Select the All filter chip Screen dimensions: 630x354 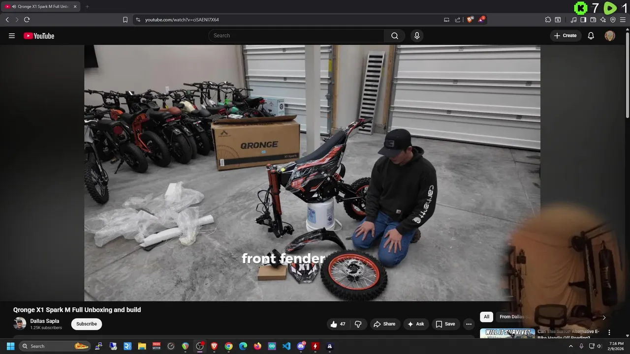click(x=486, y=317)
